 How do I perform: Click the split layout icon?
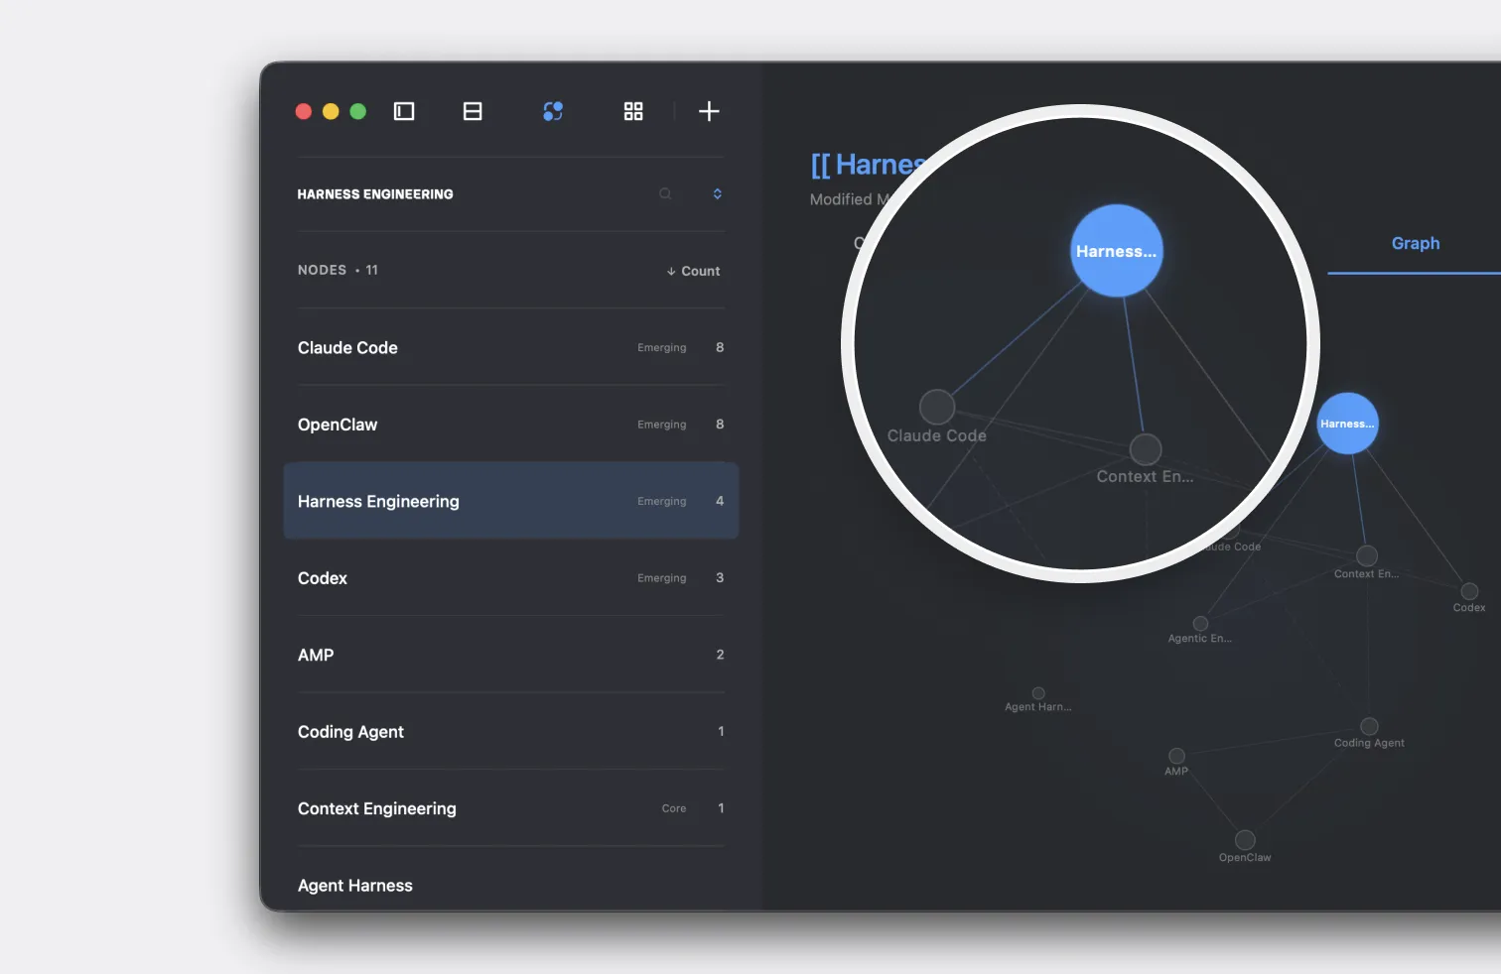[473, 111]
